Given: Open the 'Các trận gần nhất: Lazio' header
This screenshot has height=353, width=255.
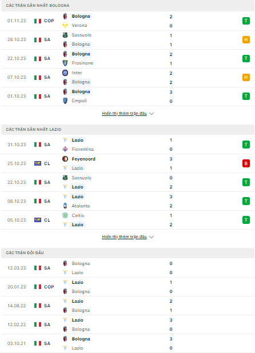Looking at the screenshot, I should coord(127,130).
